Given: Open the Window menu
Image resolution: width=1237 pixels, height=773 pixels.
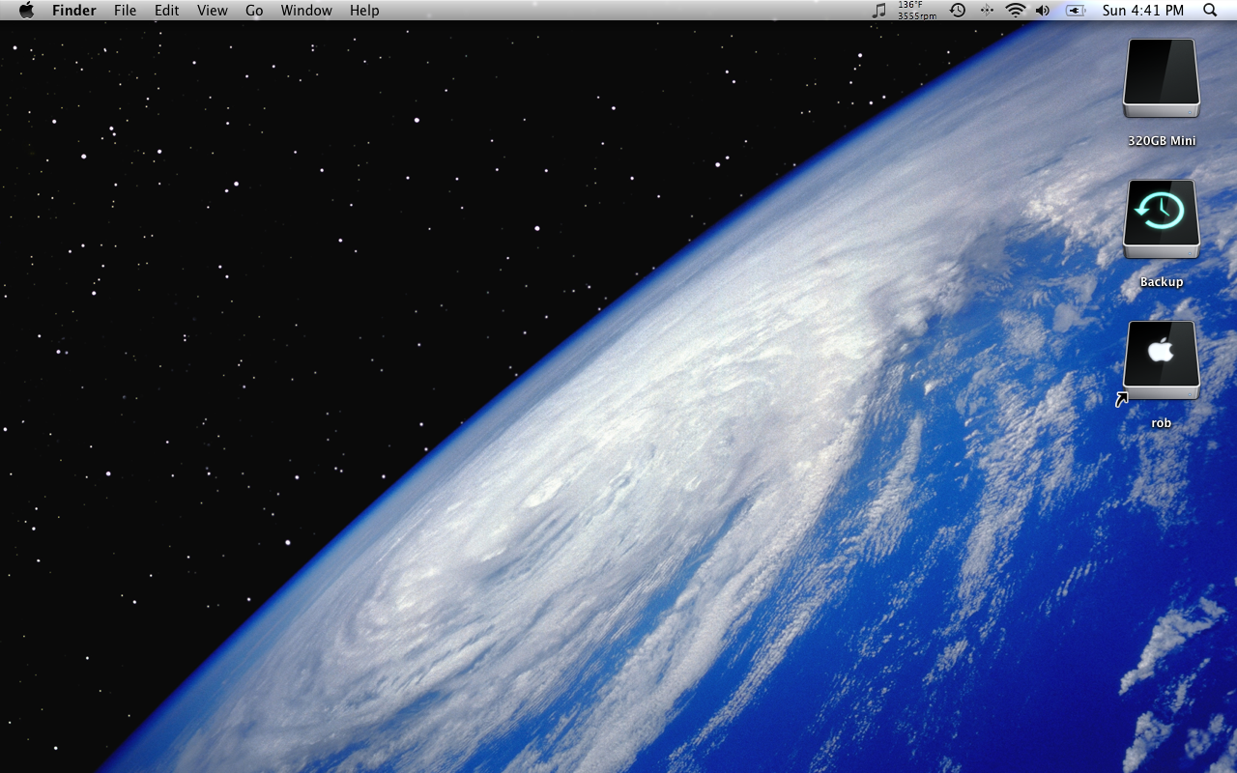Looking at the screenshot, I should coord(306,11).
